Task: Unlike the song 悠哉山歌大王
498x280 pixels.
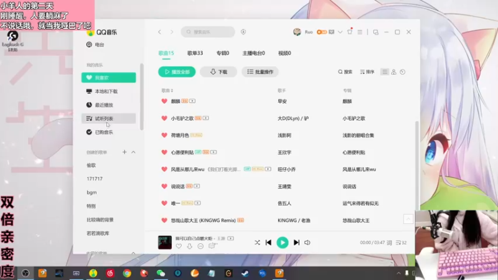Action: (164, 220)
